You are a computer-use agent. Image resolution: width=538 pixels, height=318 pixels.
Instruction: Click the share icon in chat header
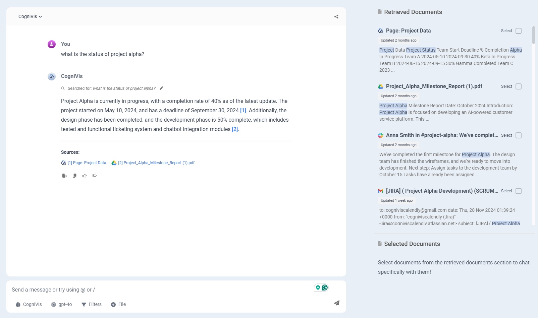336,17
